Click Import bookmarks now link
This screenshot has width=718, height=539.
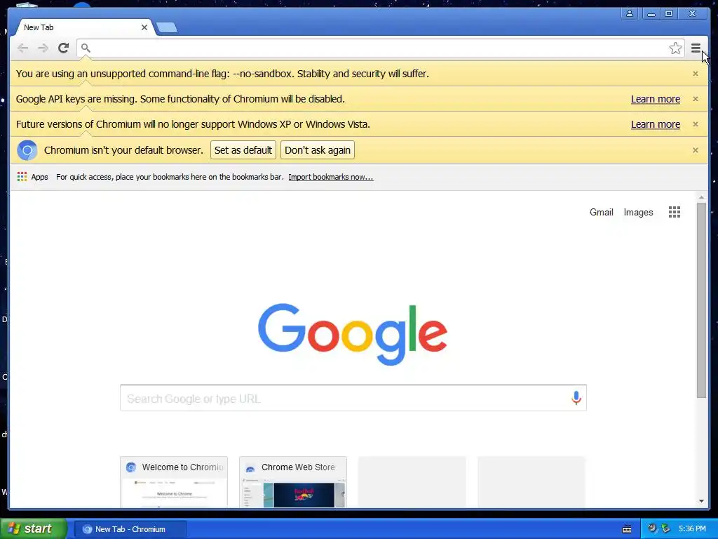click(331, 177)
